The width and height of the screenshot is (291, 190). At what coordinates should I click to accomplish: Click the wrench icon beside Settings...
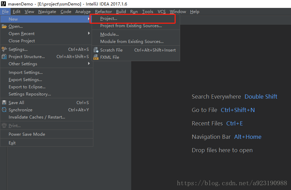pos(4,49)
